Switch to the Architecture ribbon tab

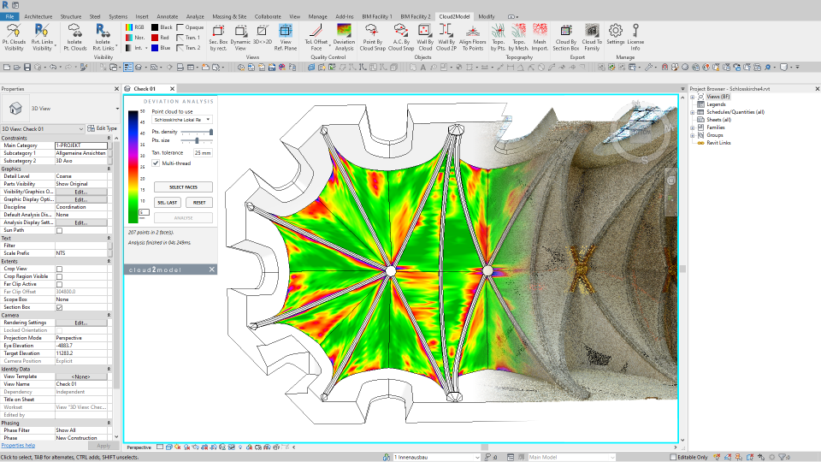38,16
